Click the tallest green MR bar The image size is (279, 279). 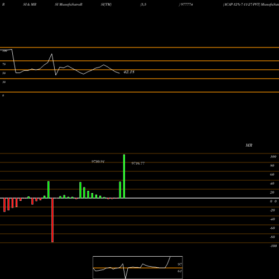[x=124, y=176]
